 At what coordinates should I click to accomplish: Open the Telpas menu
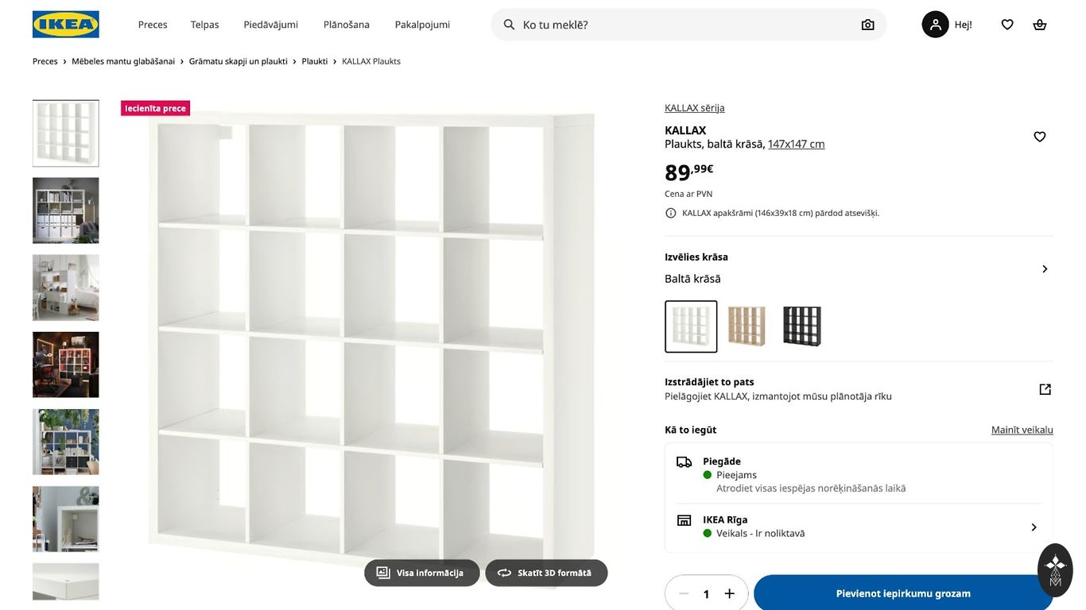coord(204,25)
